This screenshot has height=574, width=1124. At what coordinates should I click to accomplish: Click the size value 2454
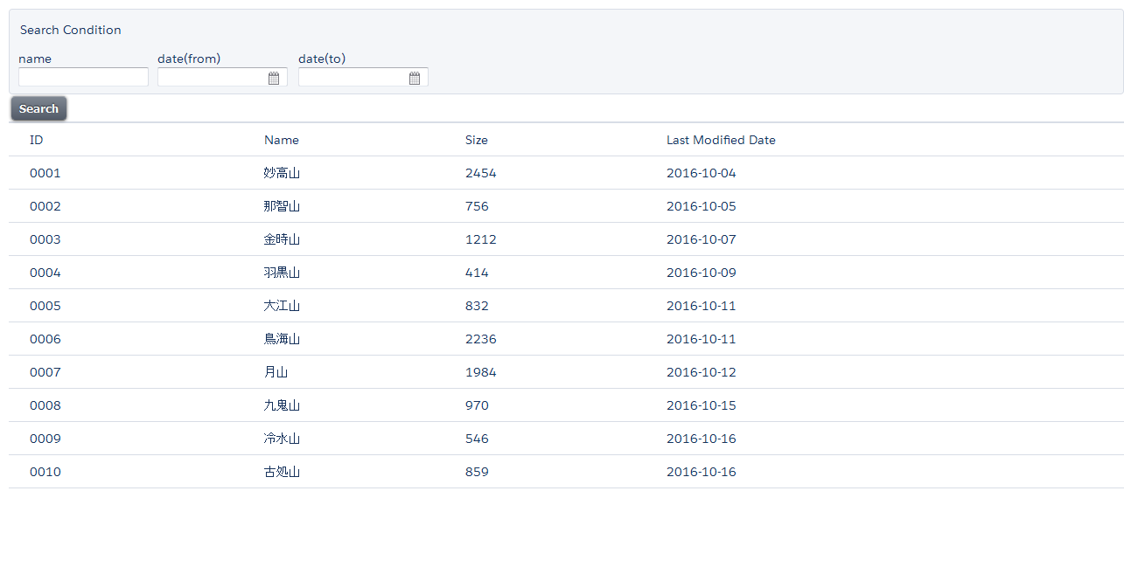pos(481,173)
